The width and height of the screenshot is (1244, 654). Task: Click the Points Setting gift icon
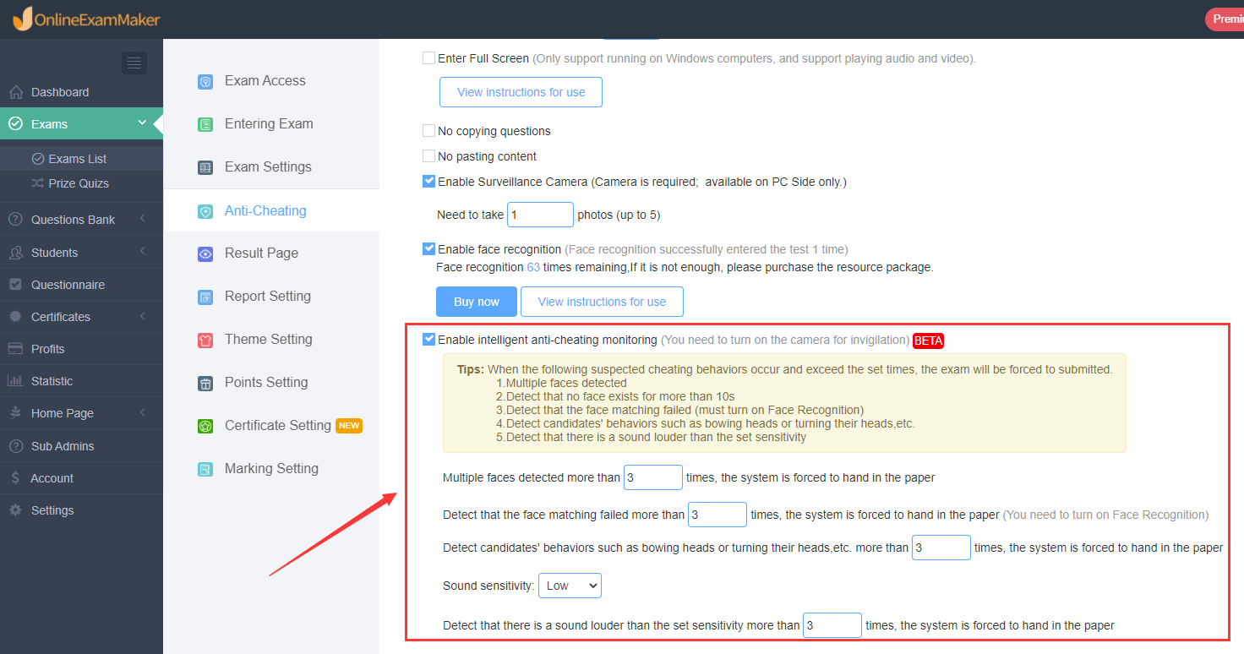coord(205,383)
